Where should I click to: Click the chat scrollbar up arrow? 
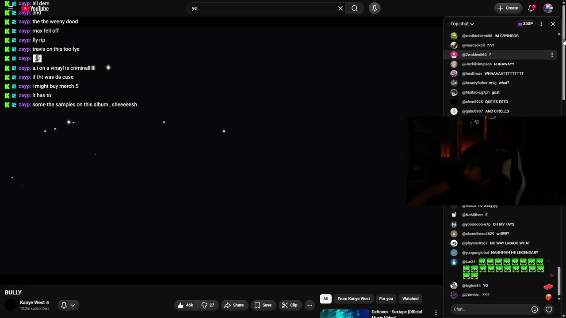click(559, 34)
